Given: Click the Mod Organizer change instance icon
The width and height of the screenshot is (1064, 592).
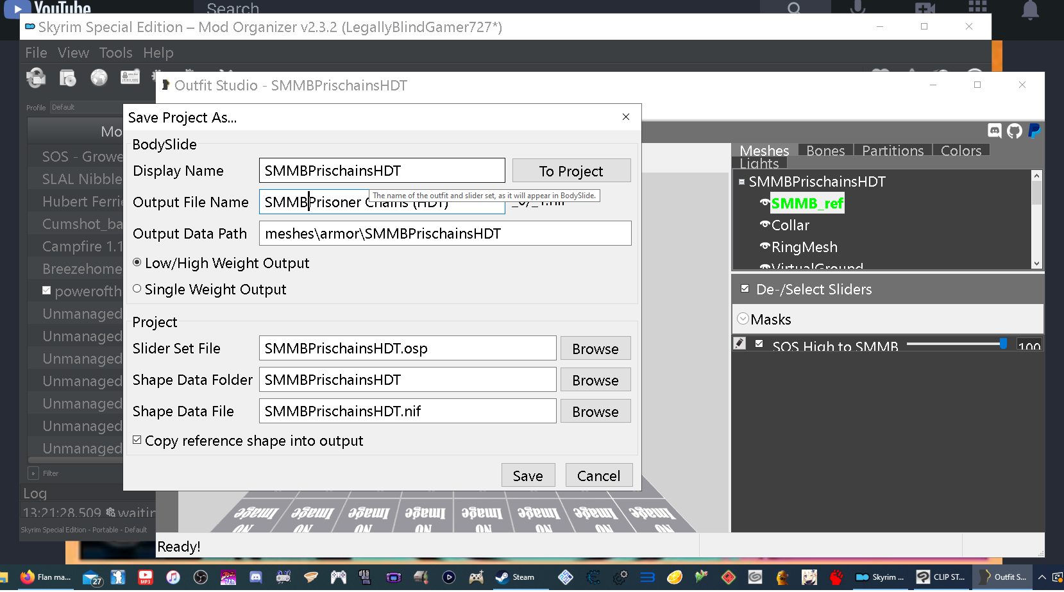Looking at the screenshot, I should click(36, 78).
